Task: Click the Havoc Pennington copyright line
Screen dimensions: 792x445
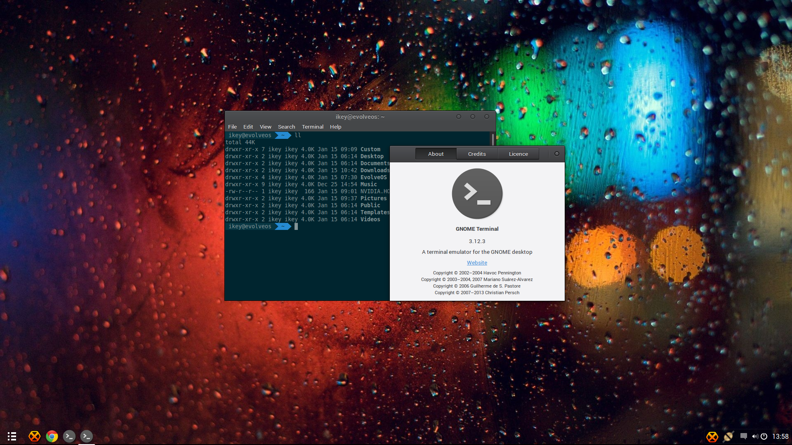Action: click(477, 273)
